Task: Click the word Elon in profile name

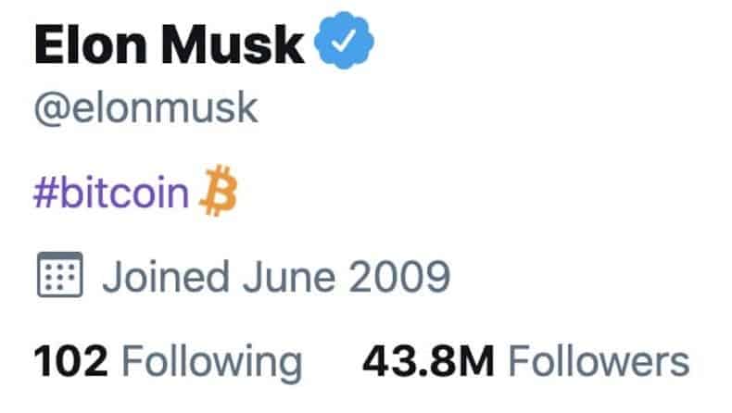Action: (x=90, y=44)
